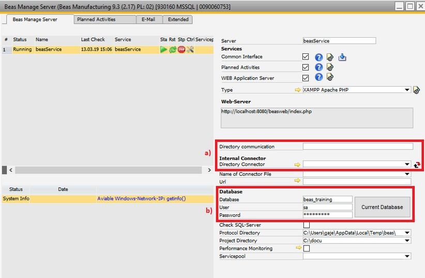The image size is (425, 278).
Task: Click the download icon beside Common Interface
Action: point(342,57)
